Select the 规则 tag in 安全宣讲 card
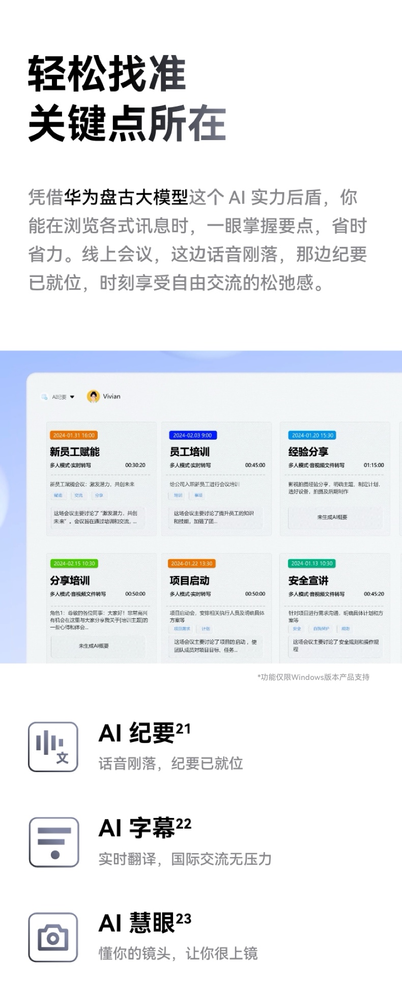402x983 pixels. click(x=346, y=629)
